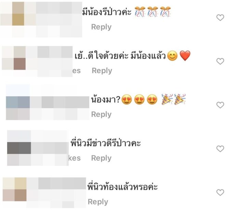Screen dimensions: 238x211
Task: Like the comment "พี่นิวท้องแล้วหรอค่ะ"
Action: click(220, 192)
